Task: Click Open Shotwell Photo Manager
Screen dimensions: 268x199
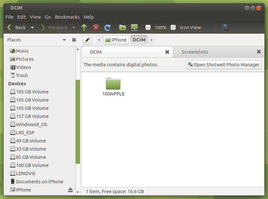Action: click(x=224, y=65)
